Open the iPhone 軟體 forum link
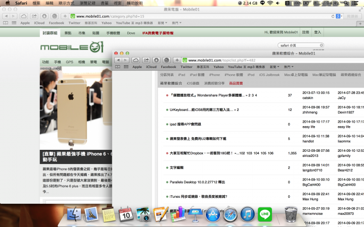 click(234, 75)
